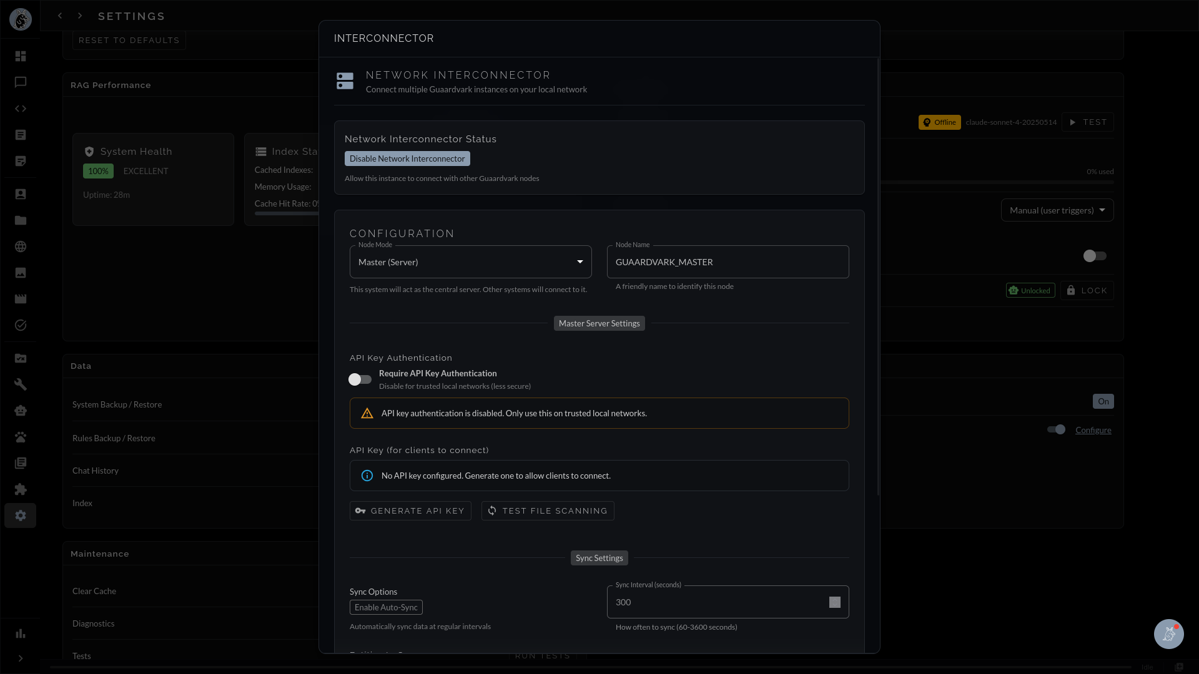1199x674 pixels.
Task: Select the code editor icon in sidebar
Action: [x=21, y=109]
